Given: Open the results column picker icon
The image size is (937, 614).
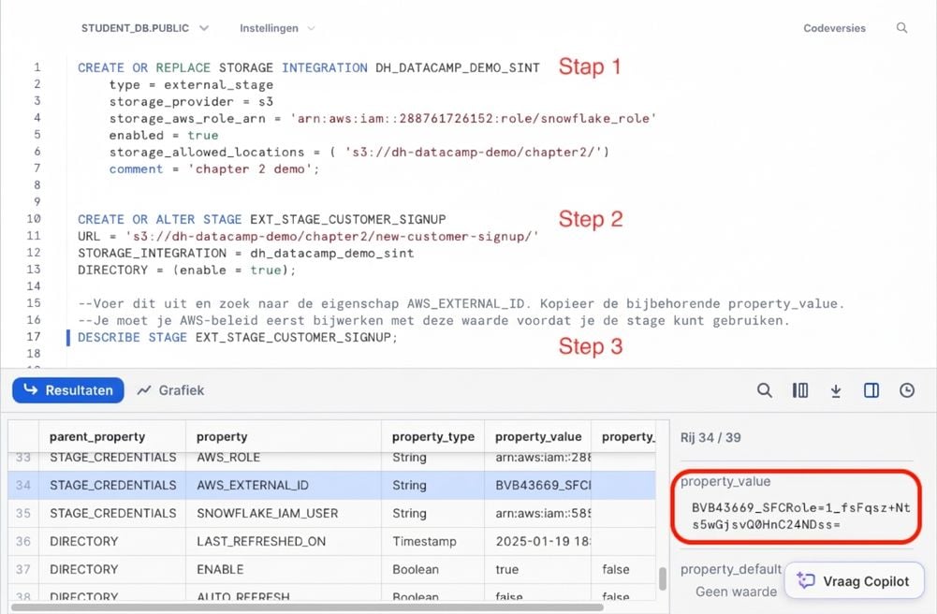Looking at the screenshot, I should pos(800,390).
